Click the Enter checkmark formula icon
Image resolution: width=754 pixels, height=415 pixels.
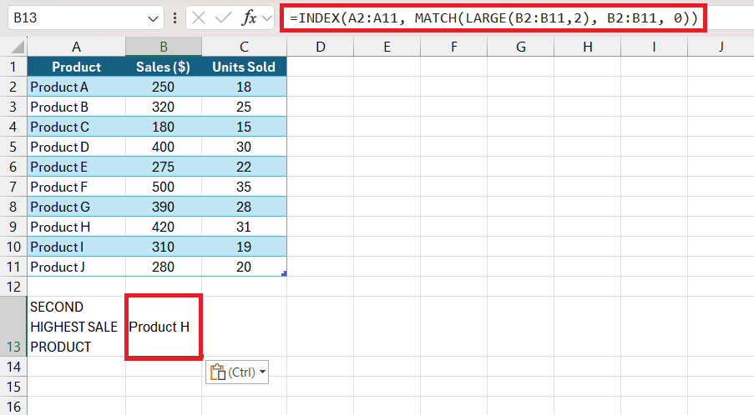(x=224, y=18)
